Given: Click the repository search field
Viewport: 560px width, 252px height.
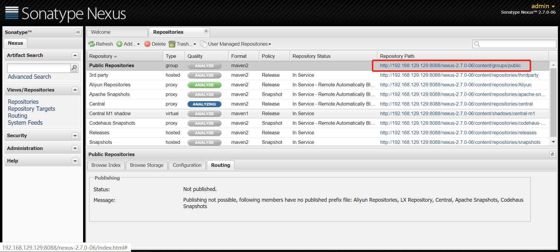Looking at the screenshot, I should click(x=514, y=44).
